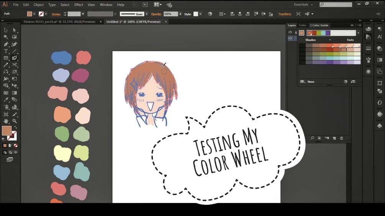Toggle visibility eye of top layer
The image size is (385, 216).
point(290,32)
